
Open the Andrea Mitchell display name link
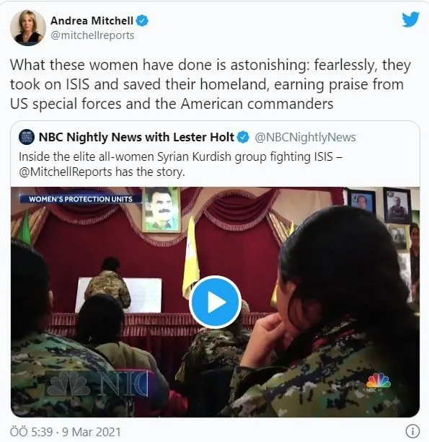[92, 21]
